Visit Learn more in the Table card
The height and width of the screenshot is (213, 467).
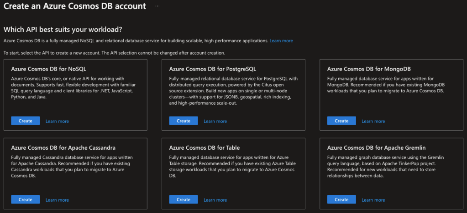click(215, 200)
